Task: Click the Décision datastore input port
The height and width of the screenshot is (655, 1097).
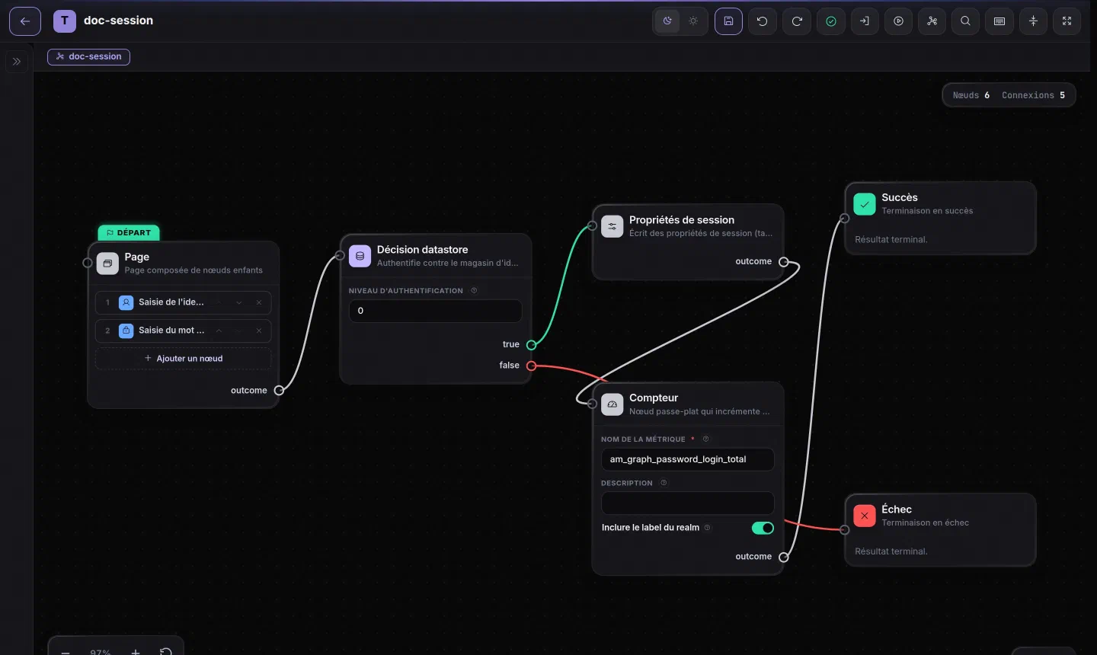Action: tap(340, 256)
